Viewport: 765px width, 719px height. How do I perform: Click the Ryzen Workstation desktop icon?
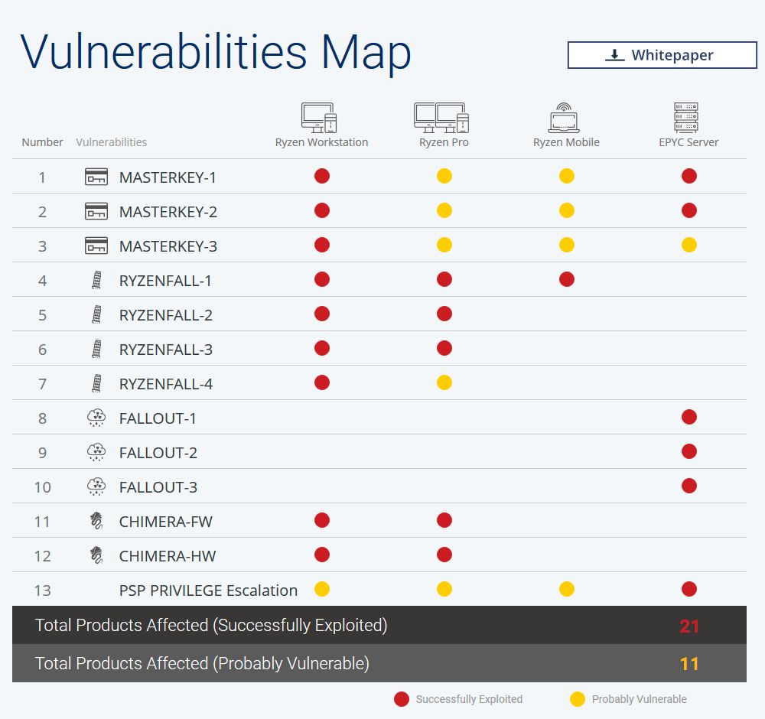click(319, 118)
